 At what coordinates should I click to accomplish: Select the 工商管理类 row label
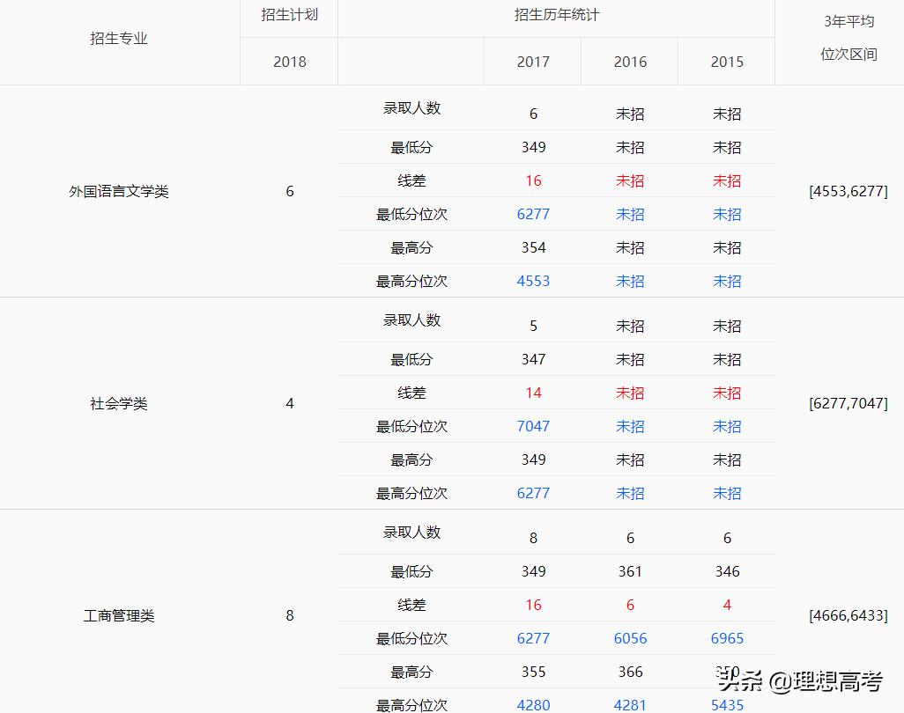(118, 616)
